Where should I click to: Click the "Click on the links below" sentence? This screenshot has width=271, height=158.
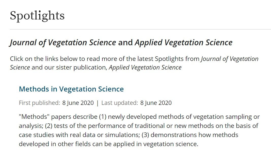pos(134,63)
